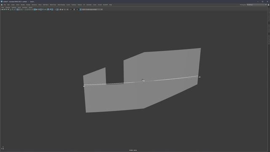This screenshot has width=270, height=152.
Task: Open the view transform dropdown in panel toolbar
Action: click(x=92, y=9)
